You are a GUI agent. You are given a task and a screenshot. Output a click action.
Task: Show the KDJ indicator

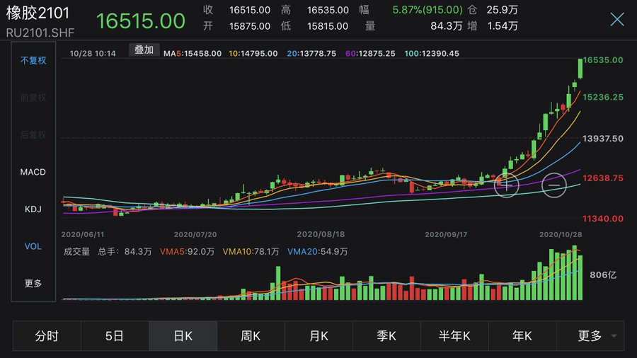33,209
